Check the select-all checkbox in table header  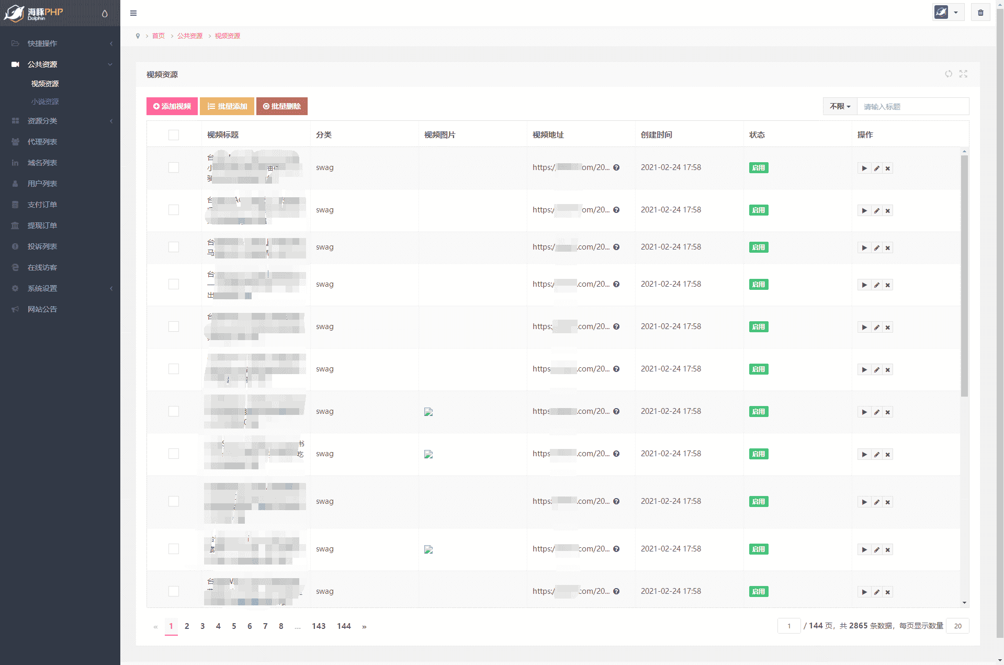click(x=174, y=135)
